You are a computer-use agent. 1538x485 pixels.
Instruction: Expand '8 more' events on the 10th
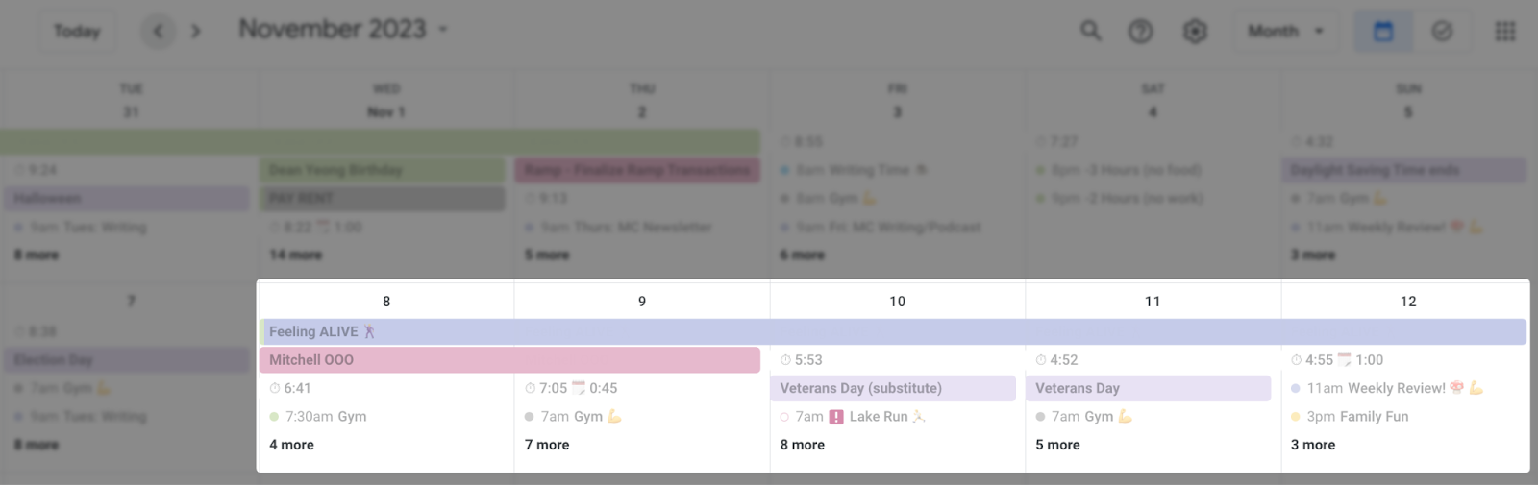point(803,445)
